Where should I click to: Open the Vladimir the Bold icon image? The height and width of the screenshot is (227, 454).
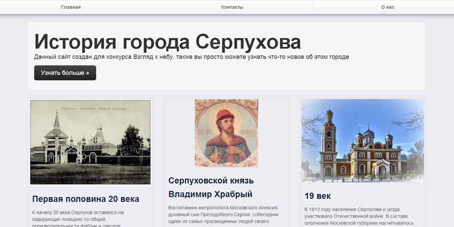click(226, 133)
